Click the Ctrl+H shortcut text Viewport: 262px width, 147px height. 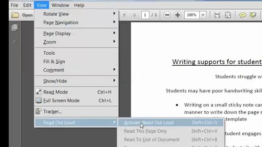click(x=104, y=92)
